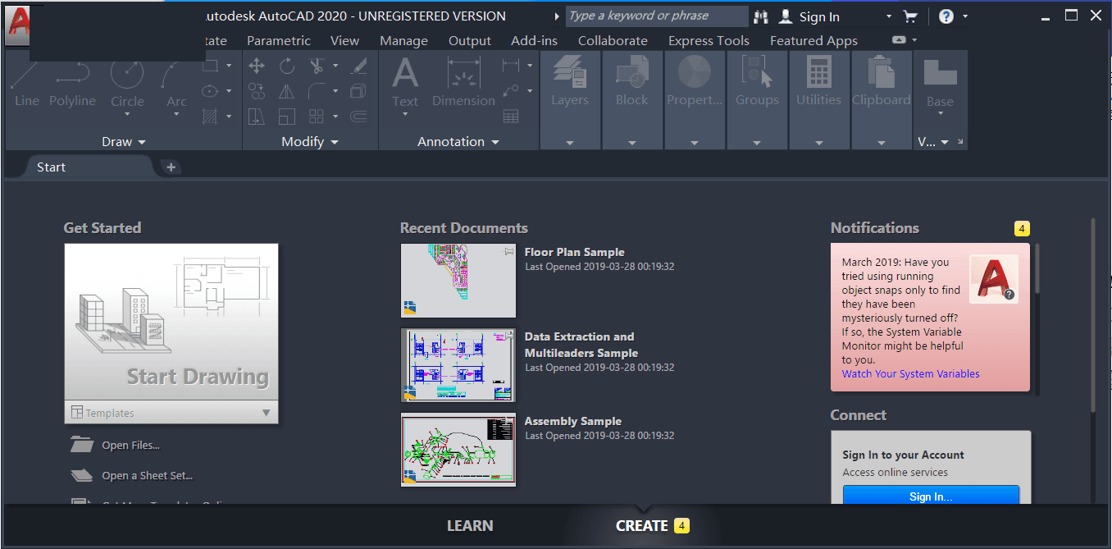Click the Utilities calculator icon
This screenshot has width=1112, height=549.
pos(818,82)
